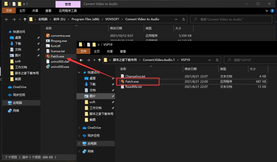Image resolution: width=277 pixels, height=162 pixels.
Task: Click forward arrow in VSP19 window
Action: pyautogui.click(x=89, y=60)
